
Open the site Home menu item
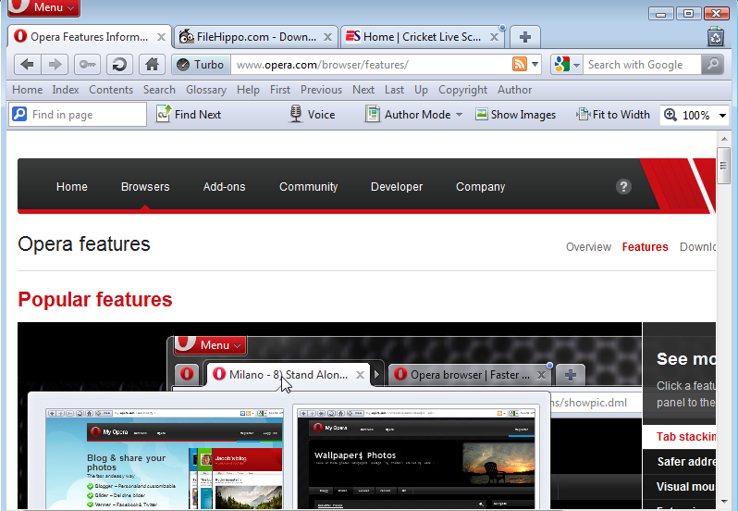point(71,186)
